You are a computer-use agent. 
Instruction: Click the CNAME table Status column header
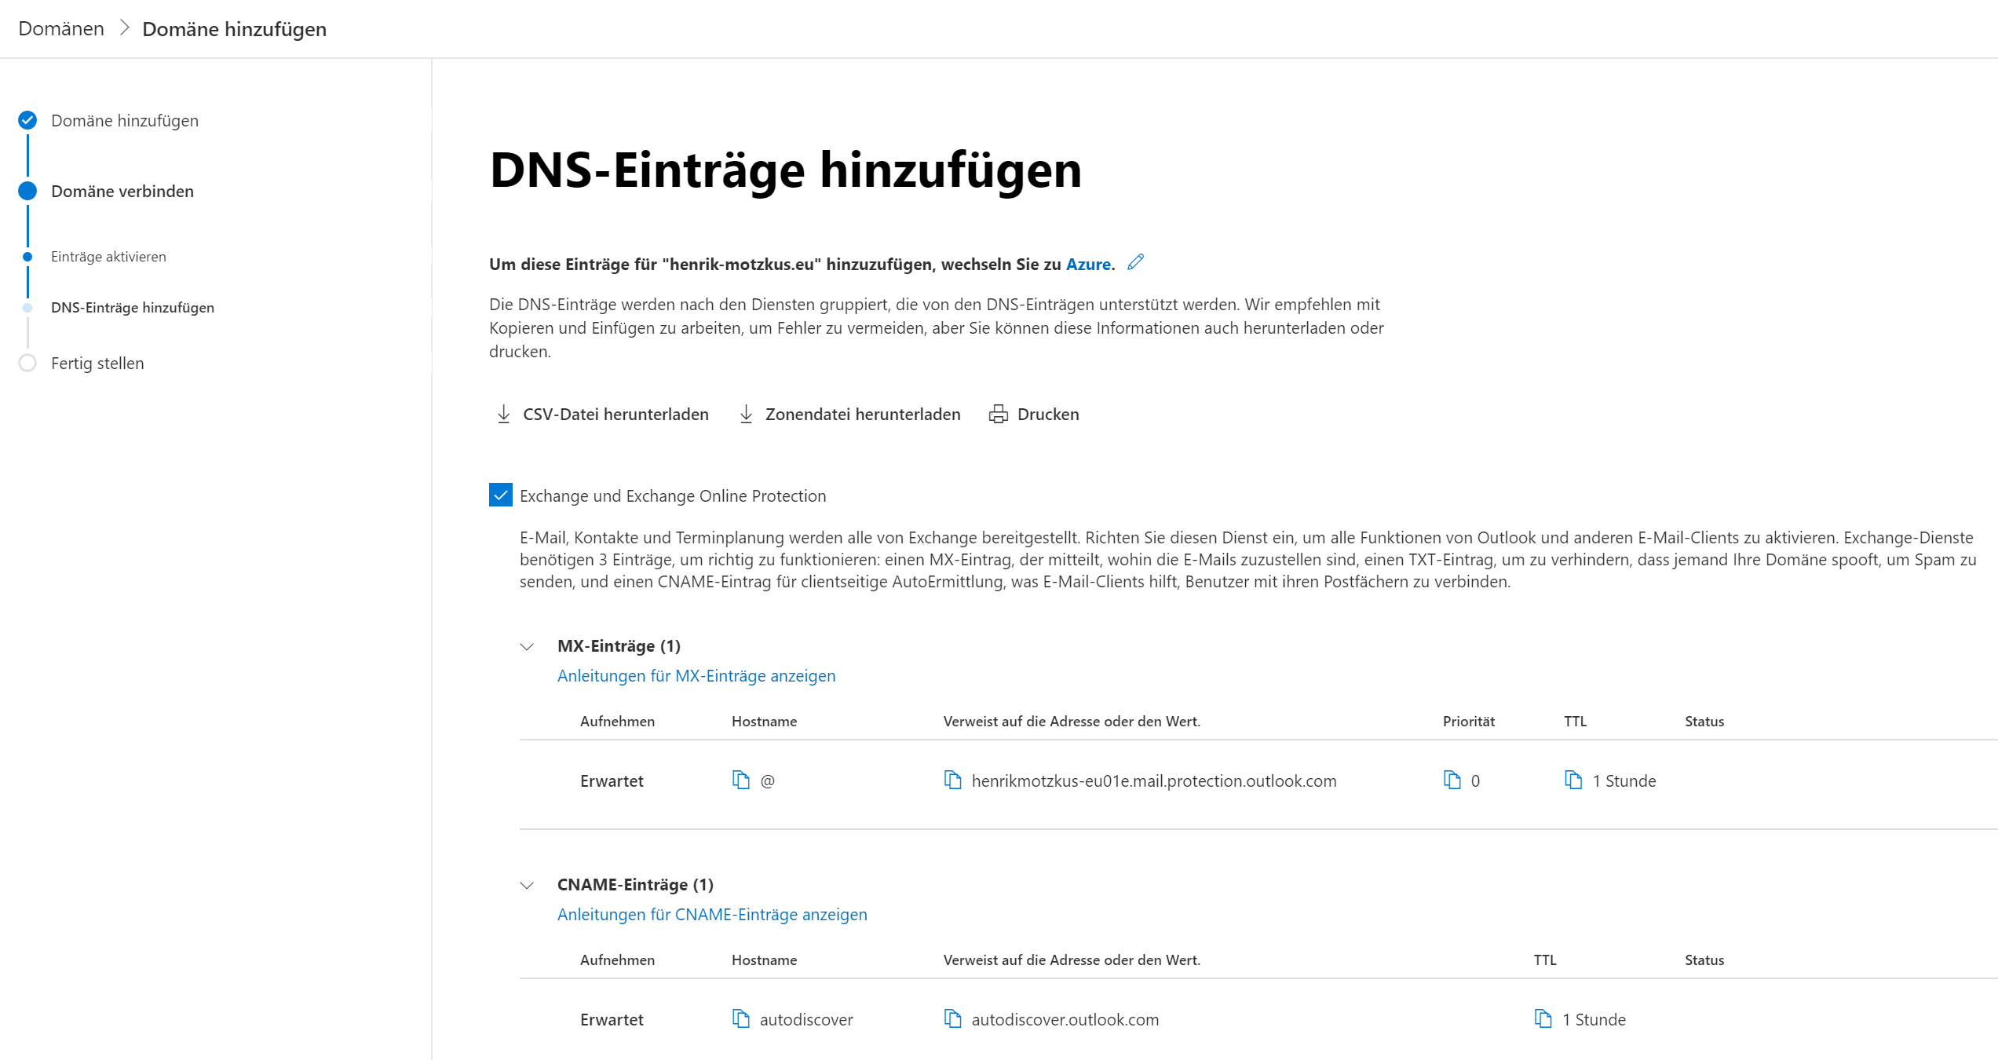click(x=1704, y=959)
